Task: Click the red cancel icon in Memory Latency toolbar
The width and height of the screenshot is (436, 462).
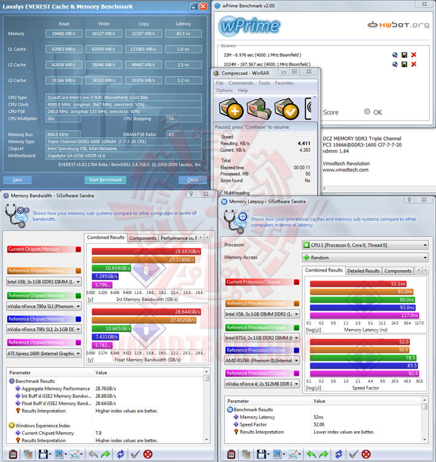Action: click(x=366, y=454)
